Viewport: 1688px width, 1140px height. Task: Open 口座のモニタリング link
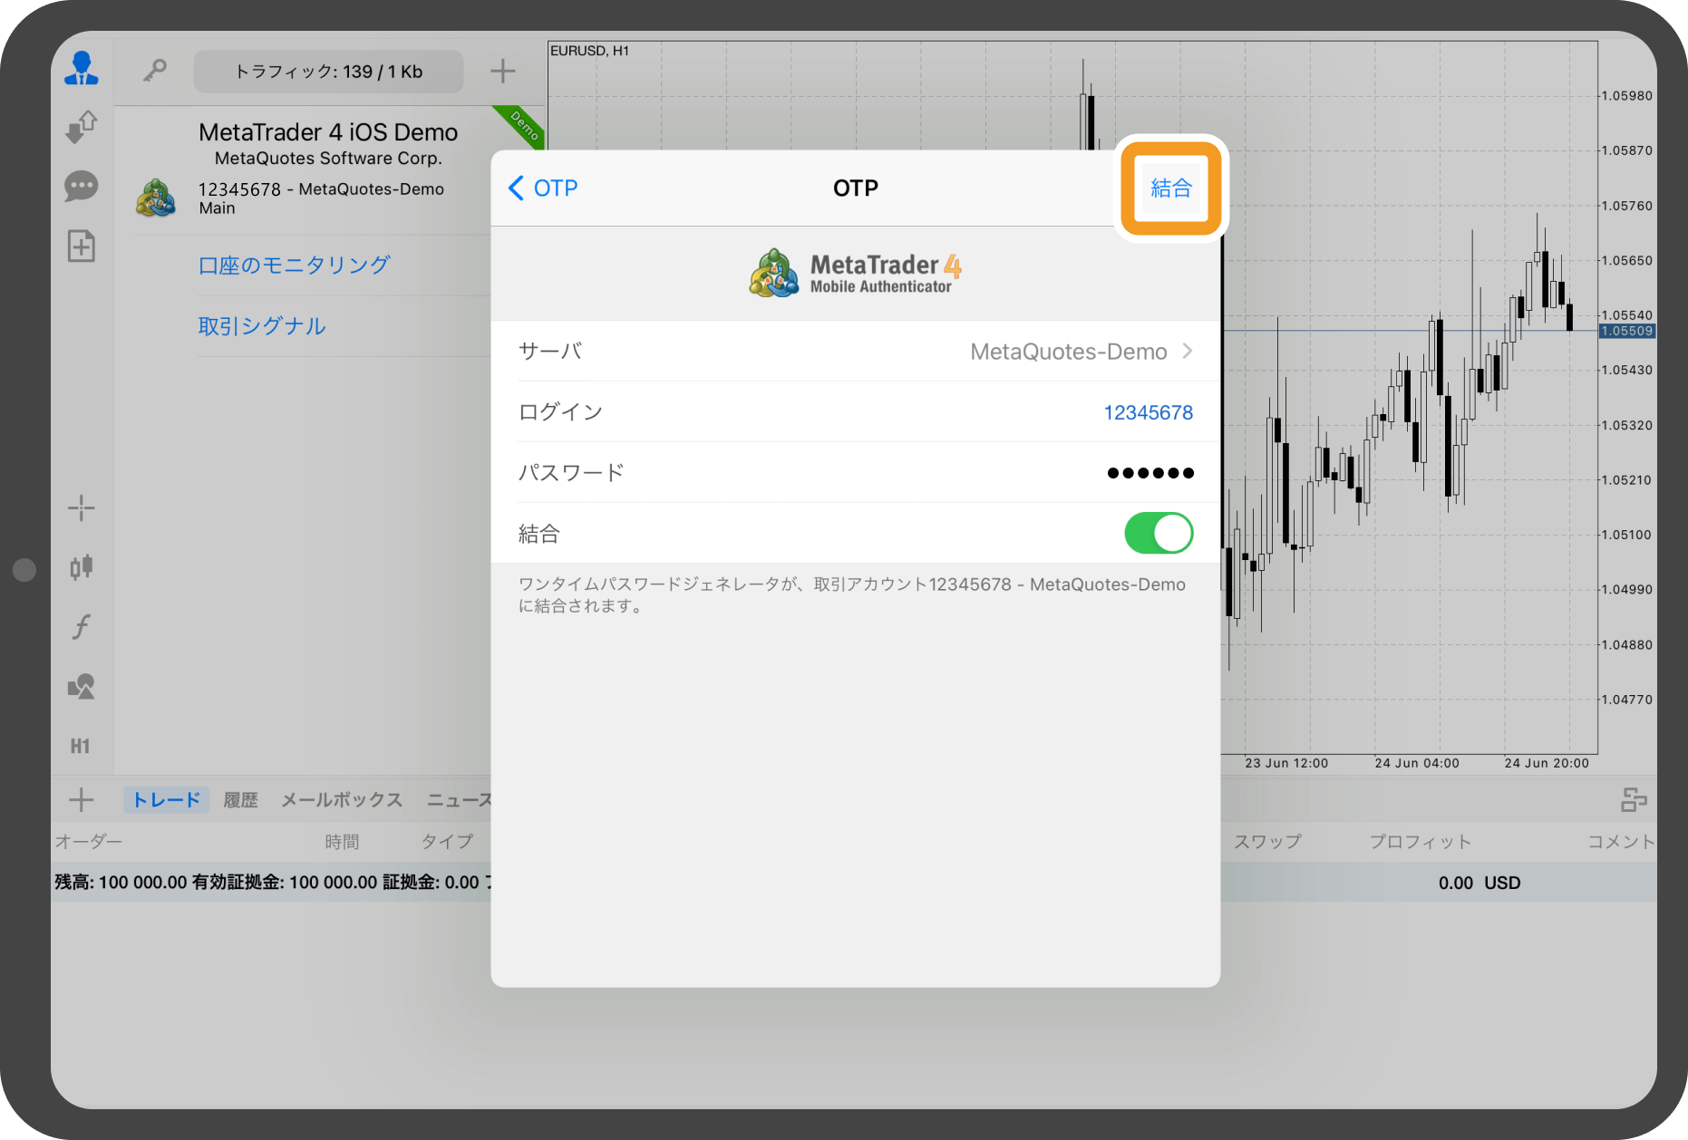point(295,265)
